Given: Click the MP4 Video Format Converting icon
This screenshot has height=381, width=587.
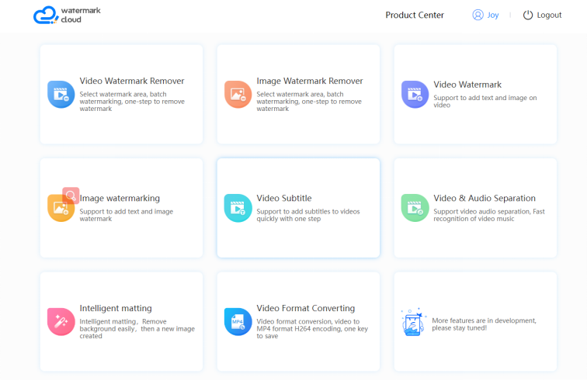Looking at the screenshot, I should pyautogui.click(x=238, y=322).
